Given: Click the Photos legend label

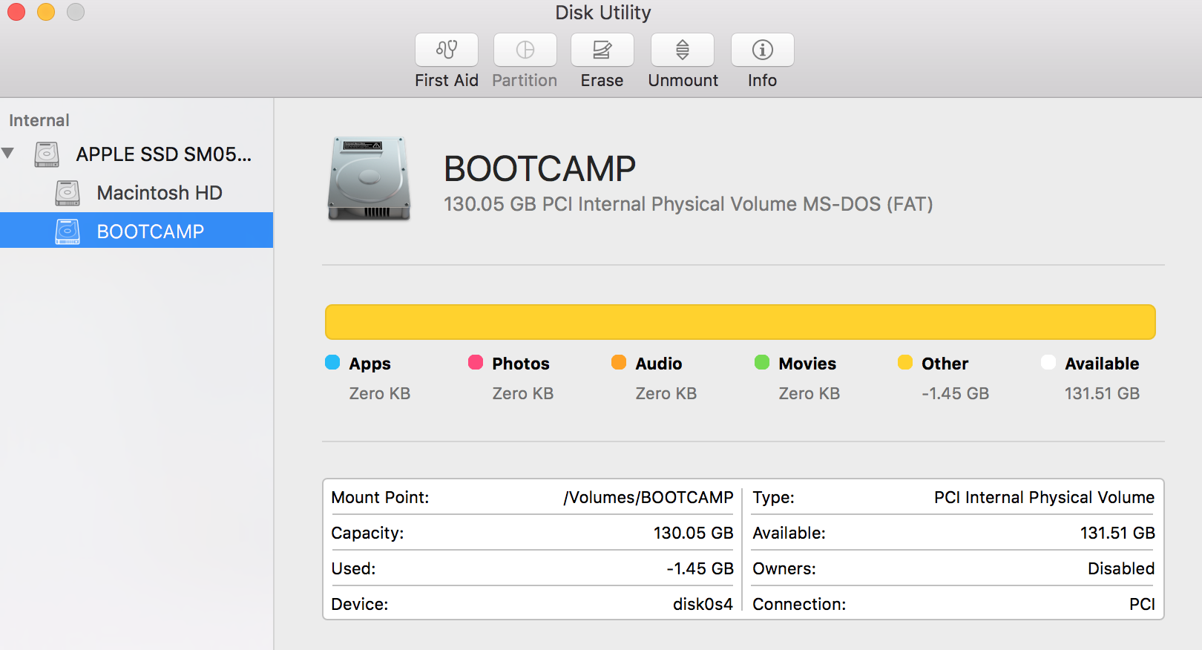Looking at the screenshot, I should [x=521, y=364].
